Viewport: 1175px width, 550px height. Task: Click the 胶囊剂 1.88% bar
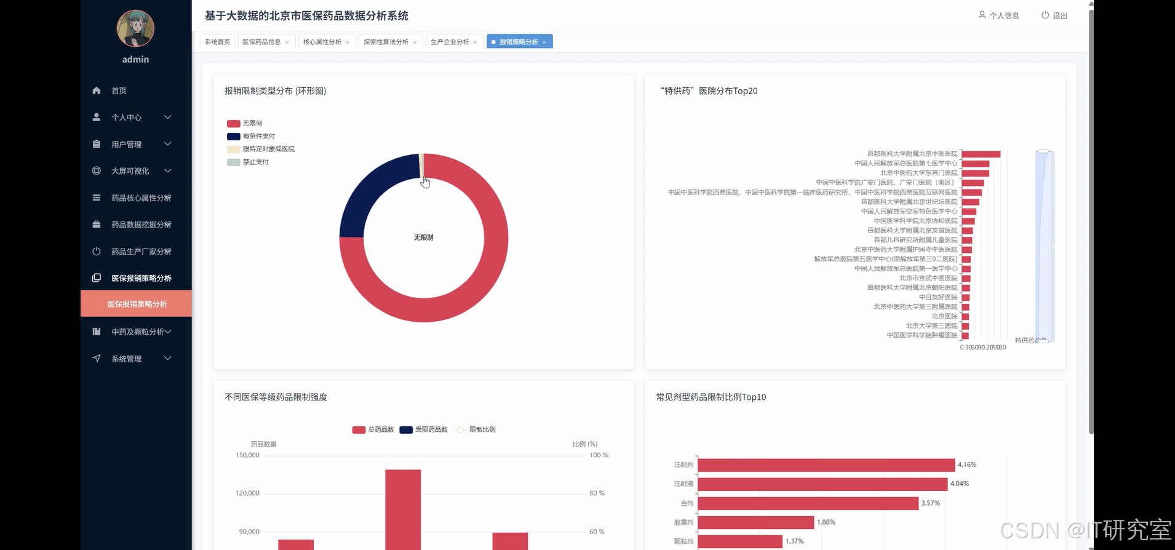point(755,522)
